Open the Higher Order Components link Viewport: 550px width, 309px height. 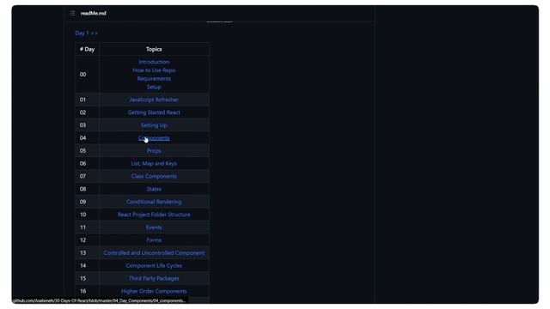click(154, 292)
